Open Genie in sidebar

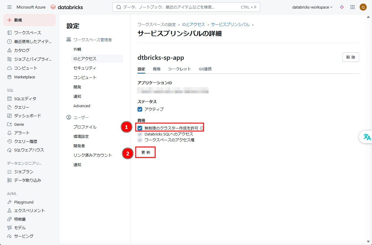(19, 124)
